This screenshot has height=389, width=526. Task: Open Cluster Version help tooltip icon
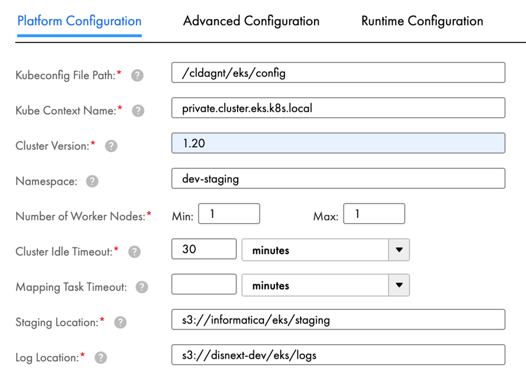(111, 146)
